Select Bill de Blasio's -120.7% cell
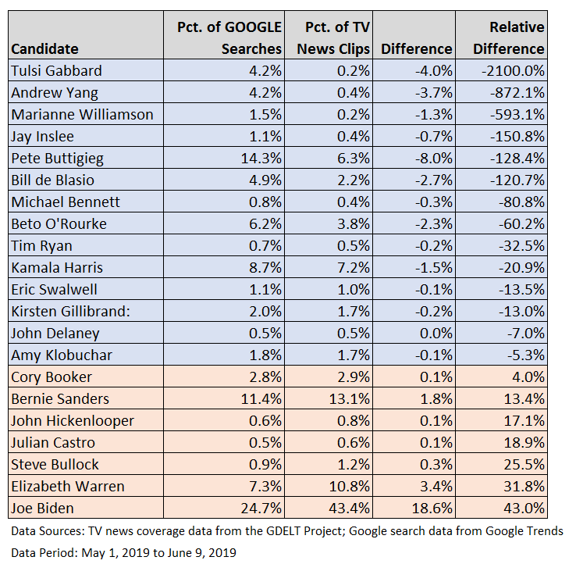Screen dimensions: 576x564 501,180
